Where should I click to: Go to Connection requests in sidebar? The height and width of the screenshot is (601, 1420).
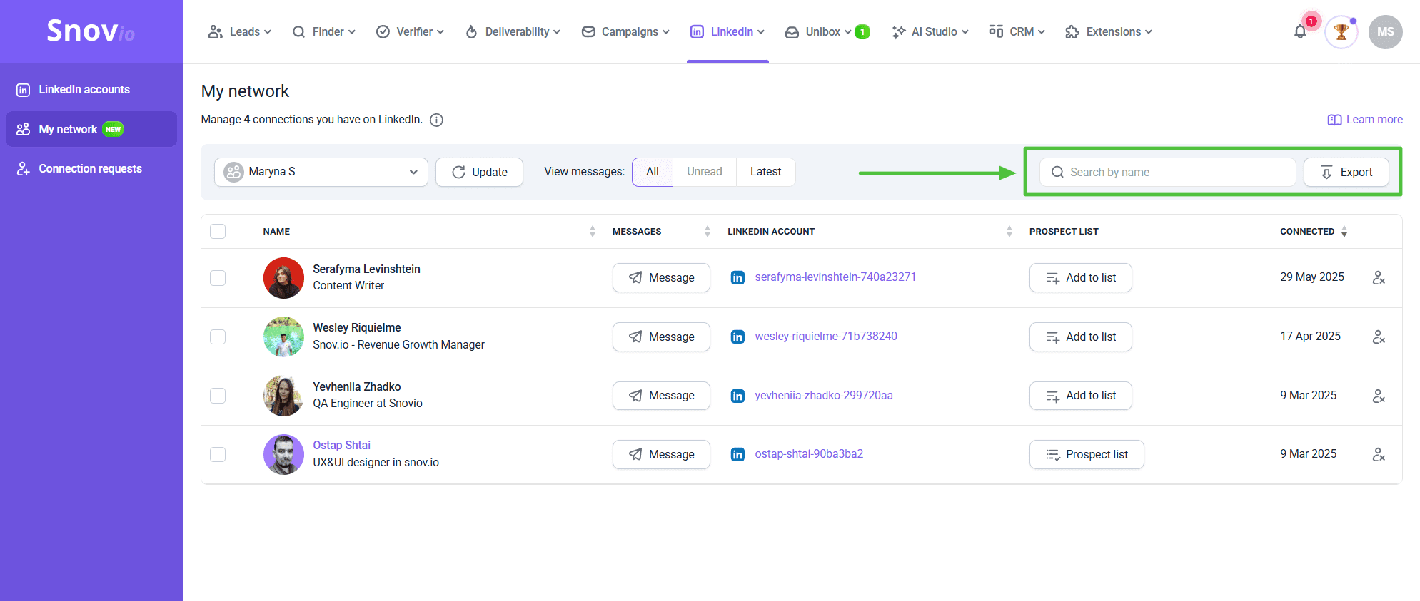click(x=90, y=169)
